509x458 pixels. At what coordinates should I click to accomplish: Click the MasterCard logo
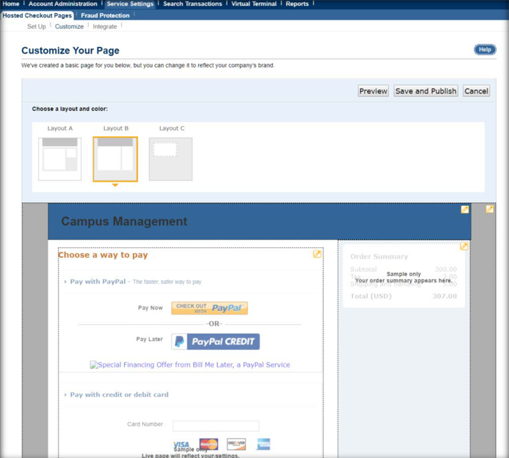click(208, 444)
